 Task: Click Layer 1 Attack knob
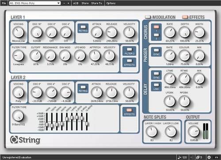click(97, 32)
